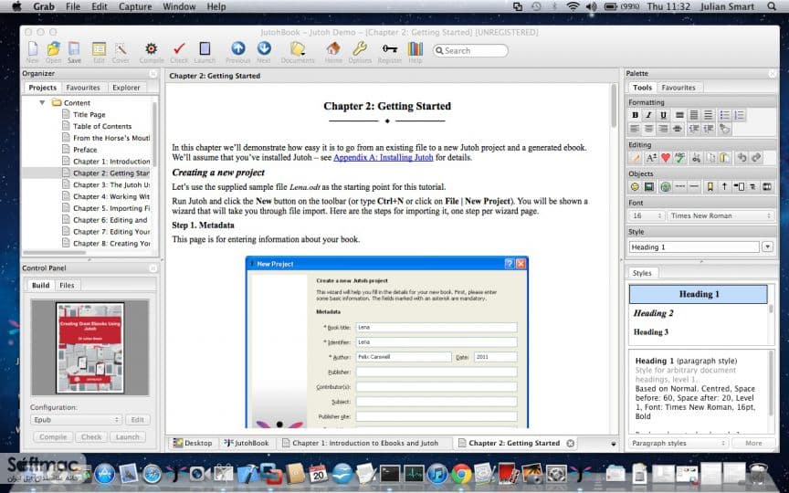Open the Times New Roman font dropdown
Image resolution: width=789 pixels, height=493 pixels.
721,215
